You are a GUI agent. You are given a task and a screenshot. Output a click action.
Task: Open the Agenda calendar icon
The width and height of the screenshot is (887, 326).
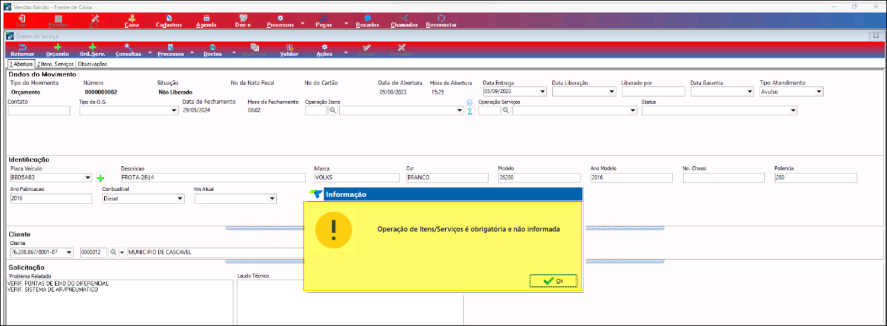(x=206, y=21)
